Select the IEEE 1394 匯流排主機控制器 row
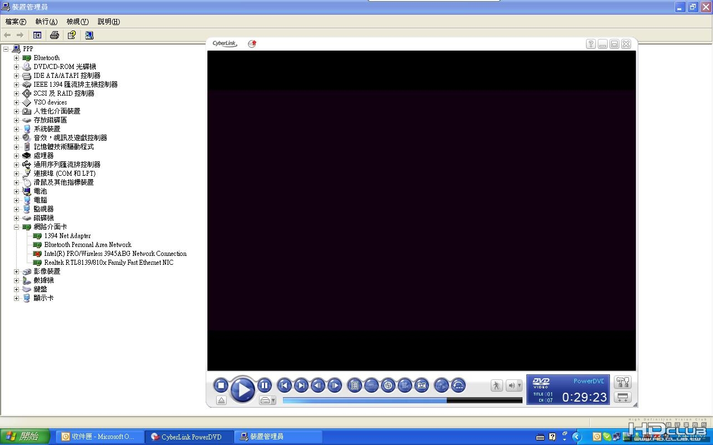Viewport: 713px width, 445px height. [x=75, y=85]
